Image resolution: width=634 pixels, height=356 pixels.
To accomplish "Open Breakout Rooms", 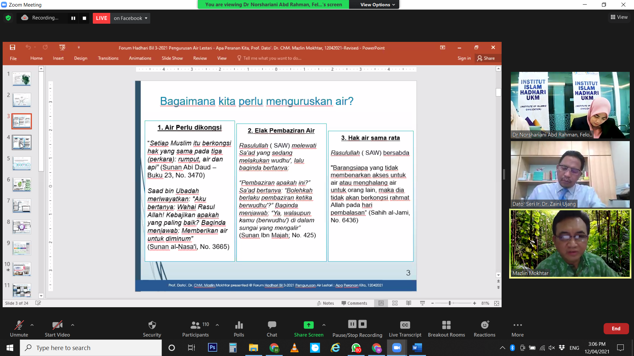I will point(446,329).
